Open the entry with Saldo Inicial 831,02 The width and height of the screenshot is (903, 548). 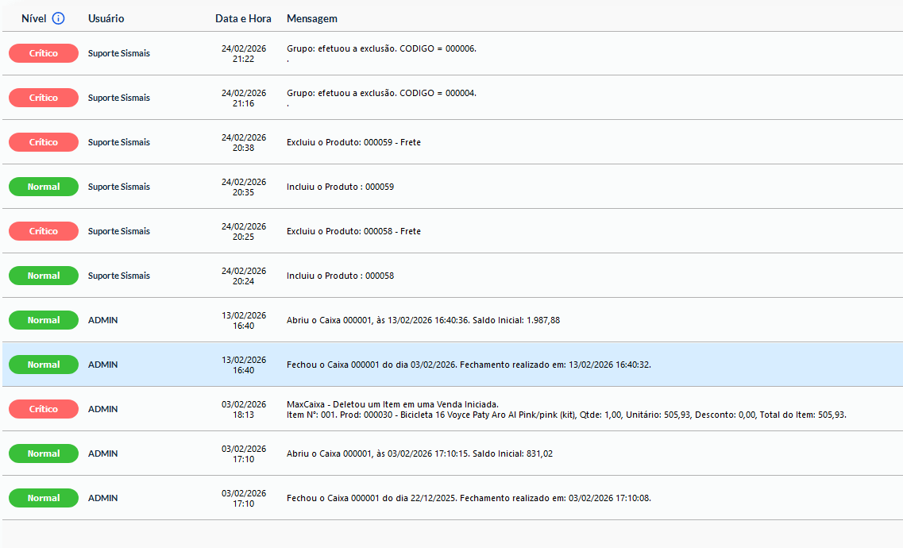coord(453,453)
